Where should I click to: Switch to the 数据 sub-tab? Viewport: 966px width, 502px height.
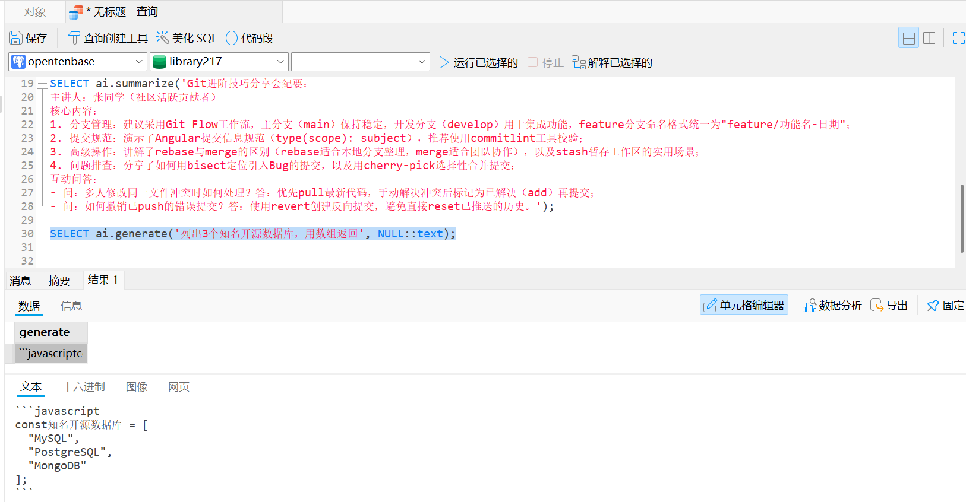[29, 306]
